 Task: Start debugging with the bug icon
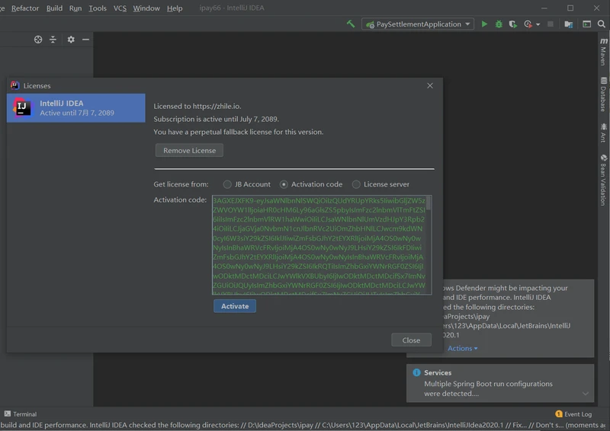tap(499, 24)
